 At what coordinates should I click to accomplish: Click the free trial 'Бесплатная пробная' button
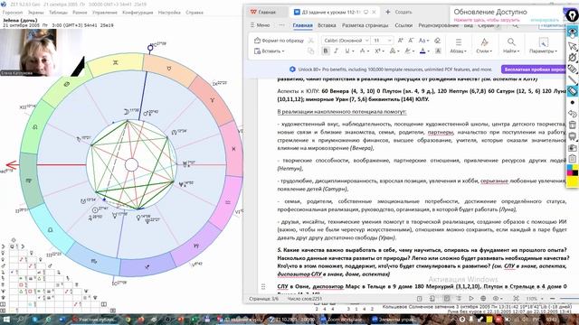(x=533, y=70)
